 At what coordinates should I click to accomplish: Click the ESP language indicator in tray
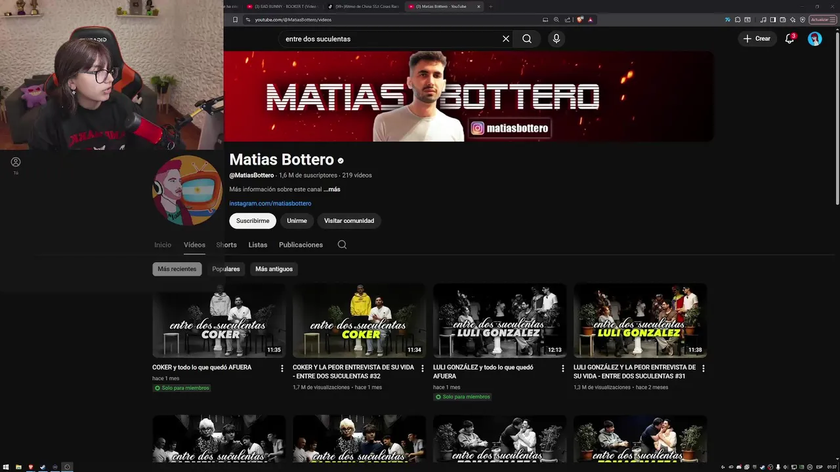820,467
